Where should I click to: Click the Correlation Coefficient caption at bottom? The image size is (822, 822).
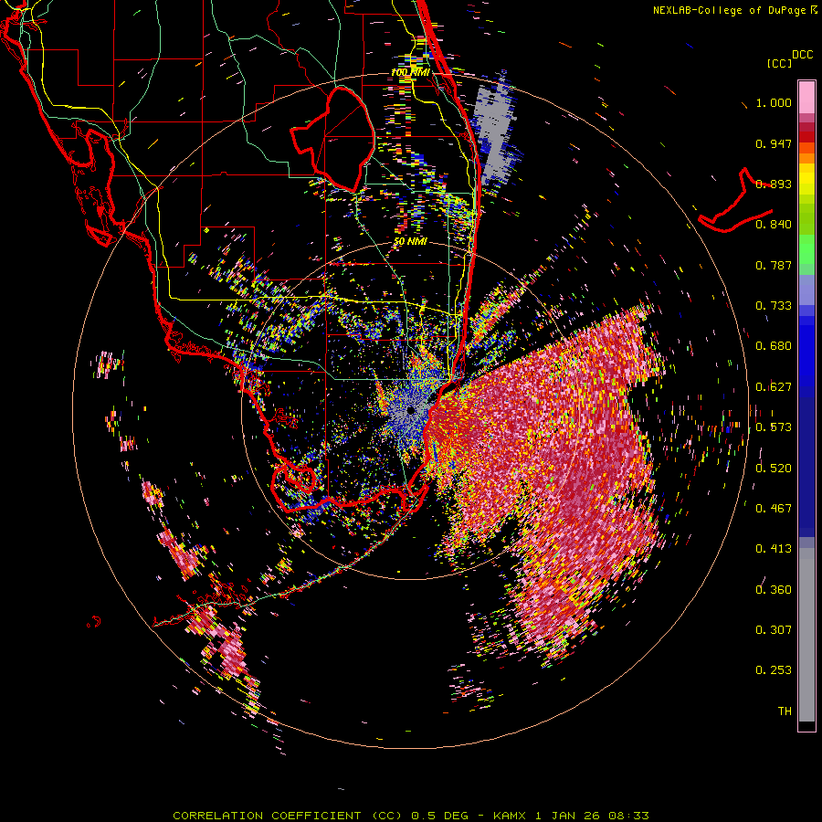click(411, 816)
